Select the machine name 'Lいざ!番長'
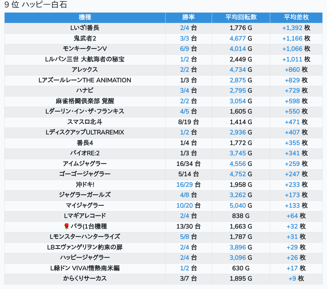Image resolution: width=327 pixels, height=289 pixels. [85, 28]
